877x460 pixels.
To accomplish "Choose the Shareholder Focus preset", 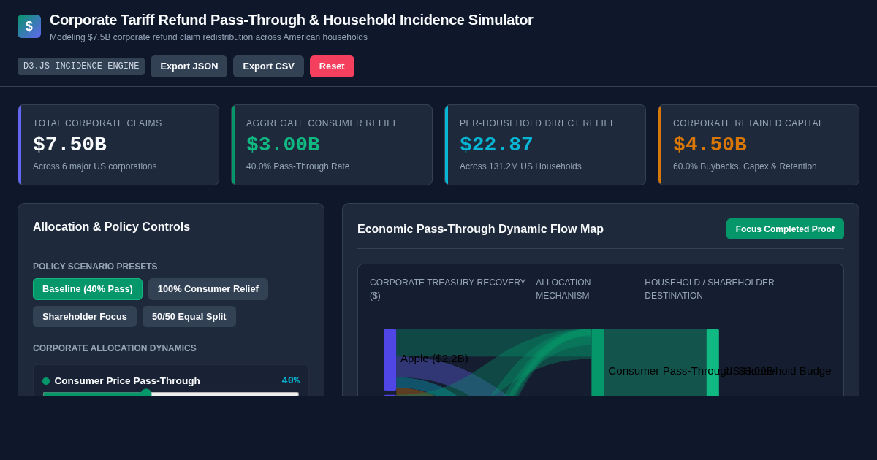I will point(85,317).
